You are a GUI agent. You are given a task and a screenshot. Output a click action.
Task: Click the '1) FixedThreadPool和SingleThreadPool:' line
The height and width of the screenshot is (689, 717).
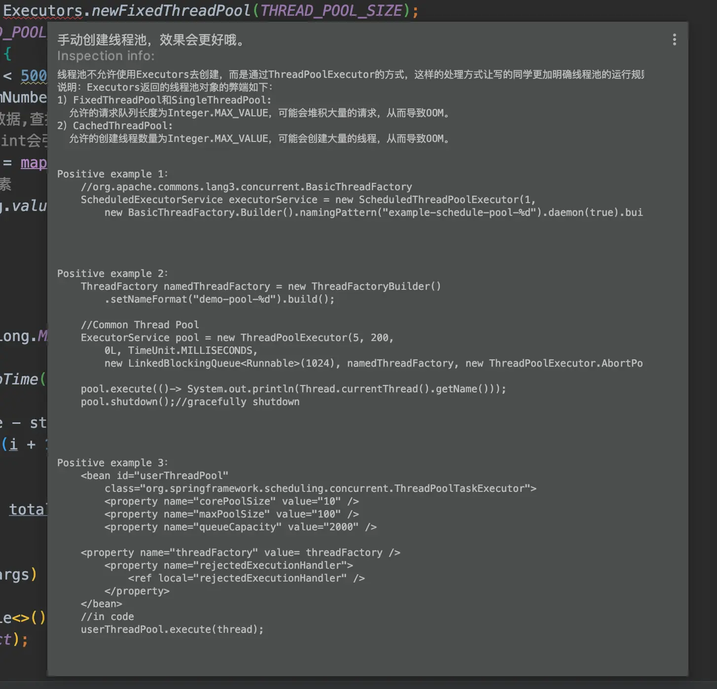coord(164,100)
